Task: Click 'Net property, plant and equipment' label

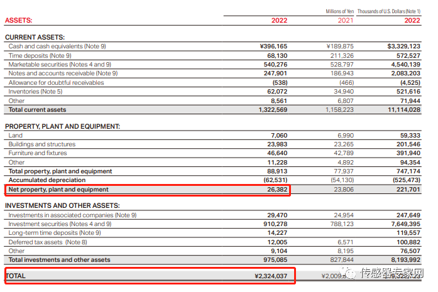Action: tap(58, 190)
